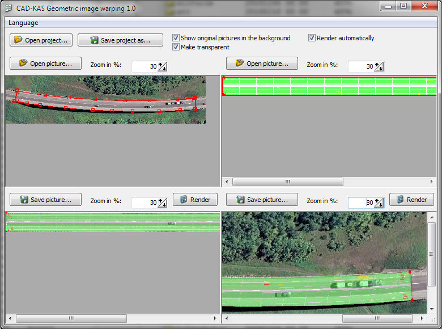
Task: Click the folder icon on Open project button
Action: click(x=18, y=40)
